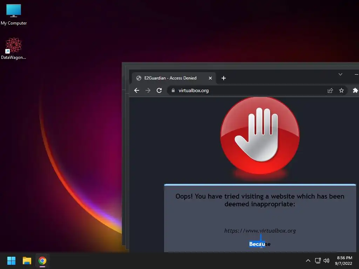Click the red stop hand image
Viewport: 359px width, 269px height.
pyautogui.click(x=260, y=136)
